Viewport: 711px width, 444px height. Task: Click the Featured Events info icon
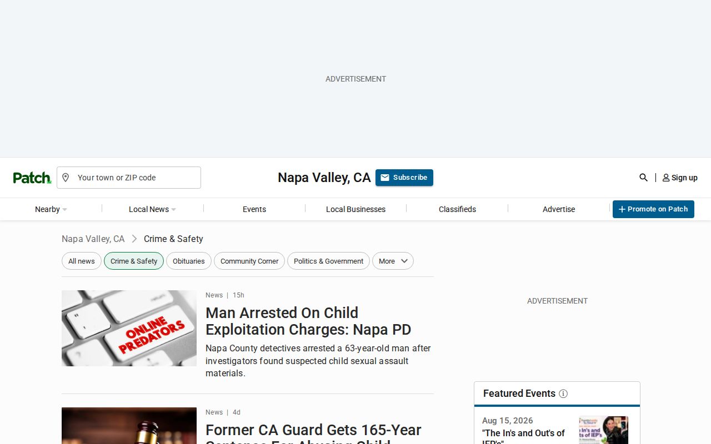(x=563, y=393)
